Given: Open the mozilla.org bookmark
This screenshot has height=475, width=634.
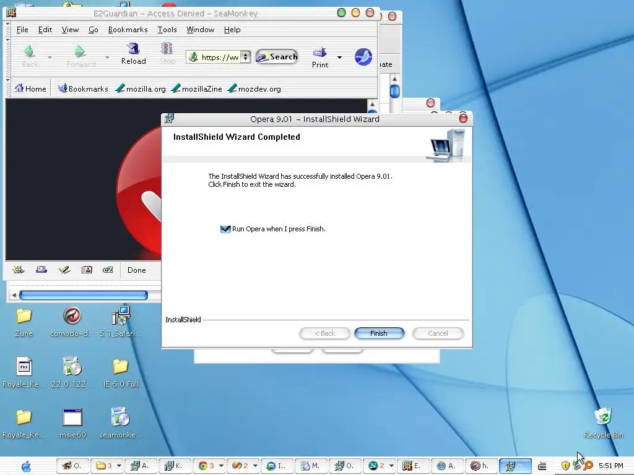Looking at the screenshot, I should (141, 88).
